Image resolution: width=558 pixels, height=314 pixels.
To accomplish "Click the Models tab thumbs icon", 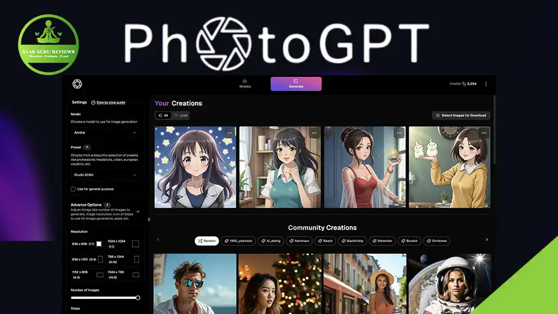I will click(245, 81).
